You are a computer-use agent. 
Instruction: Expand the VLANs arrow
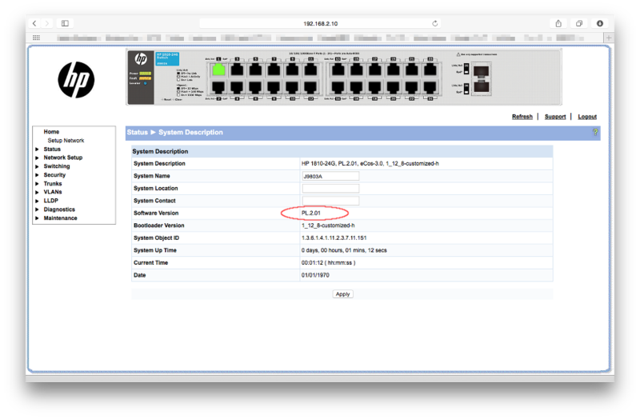click(37, 192)
